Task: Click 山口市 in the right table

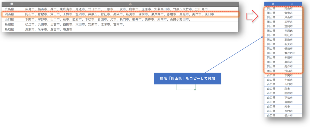Action: [288, 84]
